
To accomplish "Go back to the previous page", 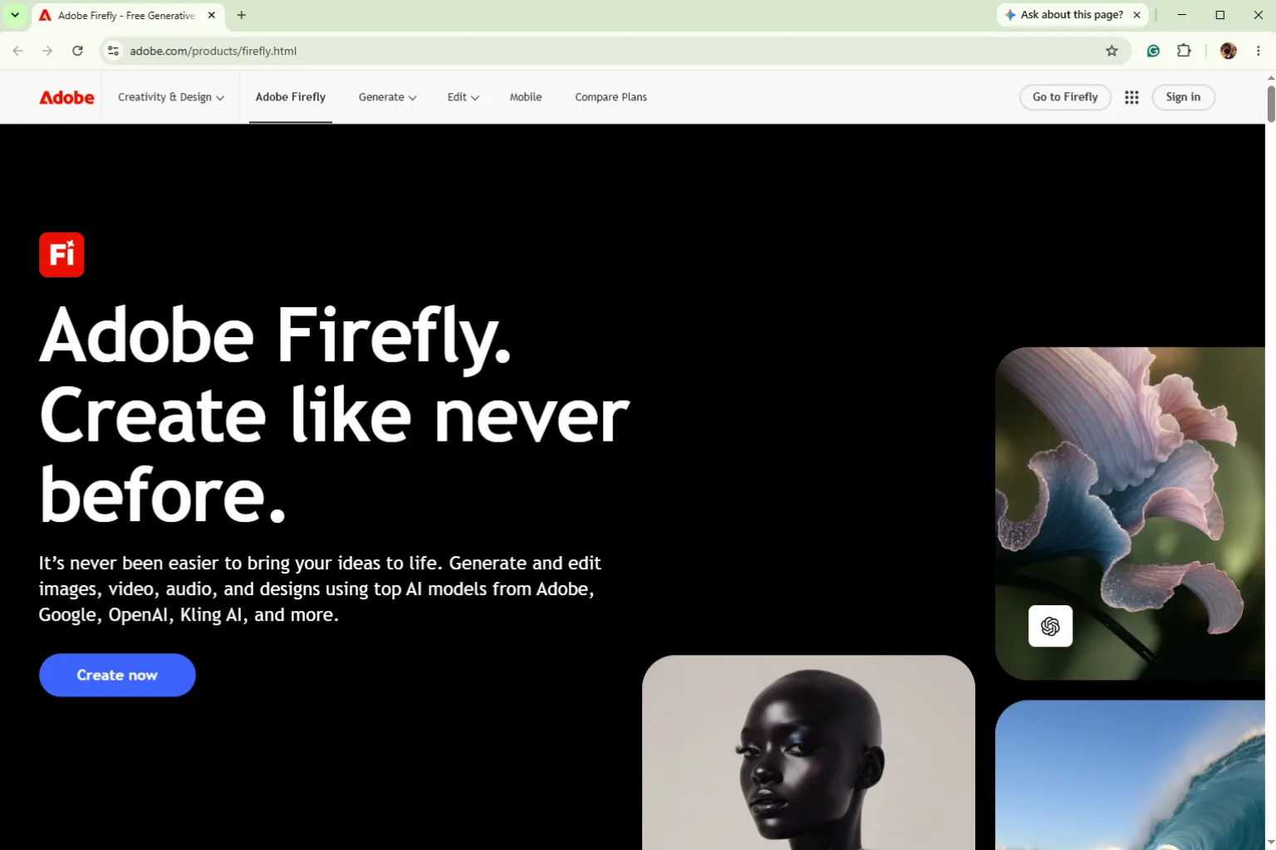I will click(x=18, y=51).
